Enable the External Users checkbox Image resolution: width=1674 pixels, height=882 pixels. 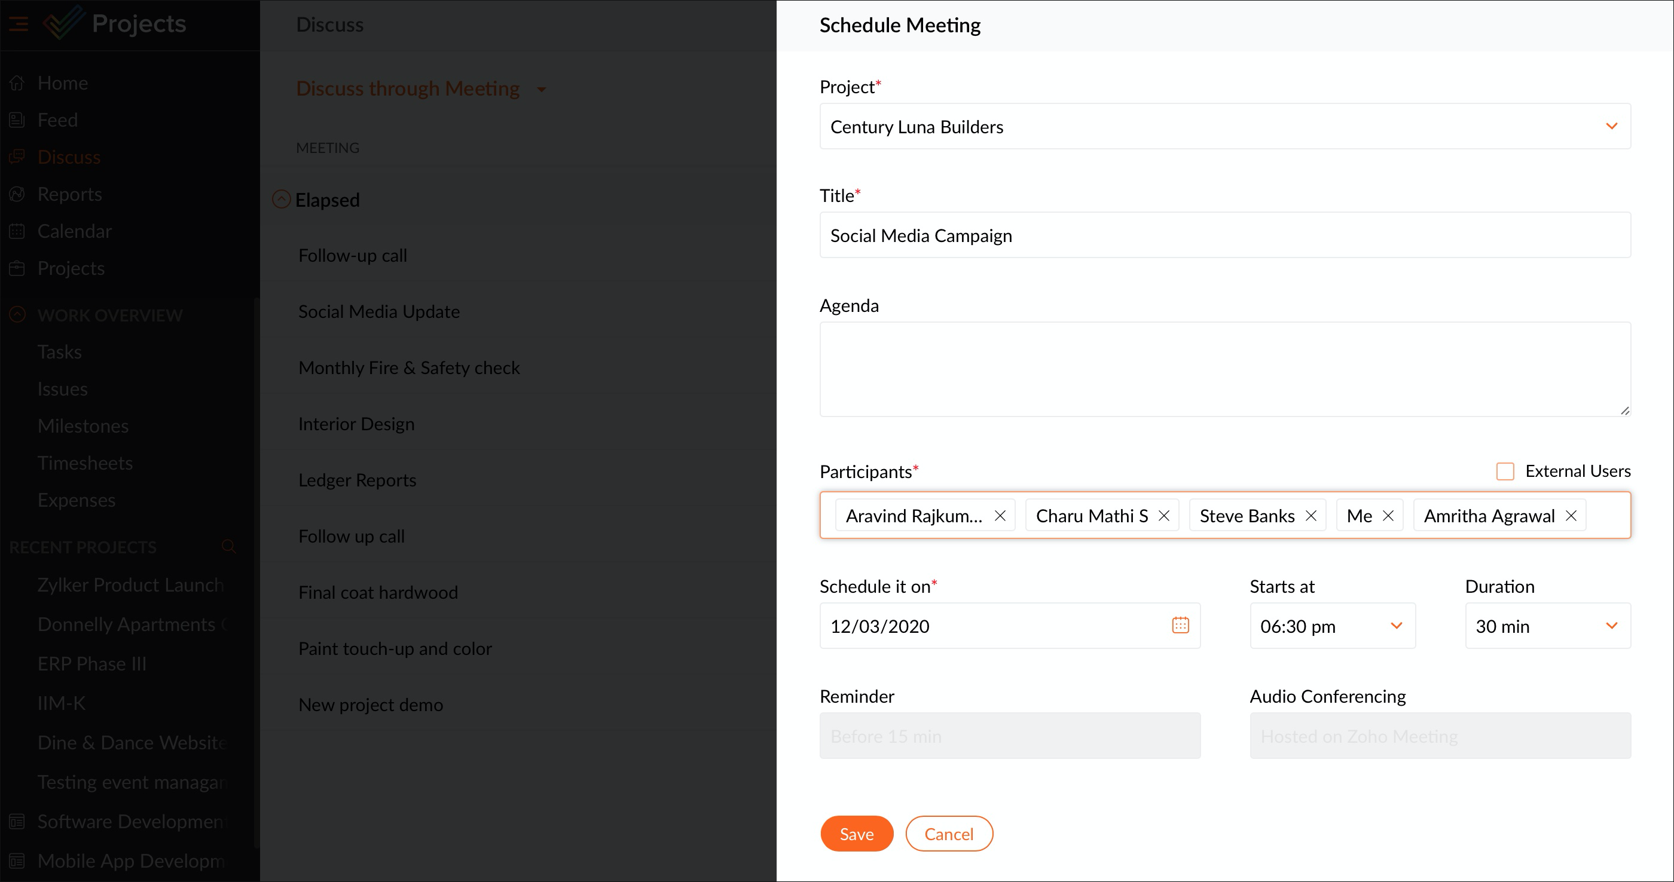[1505, 471]
